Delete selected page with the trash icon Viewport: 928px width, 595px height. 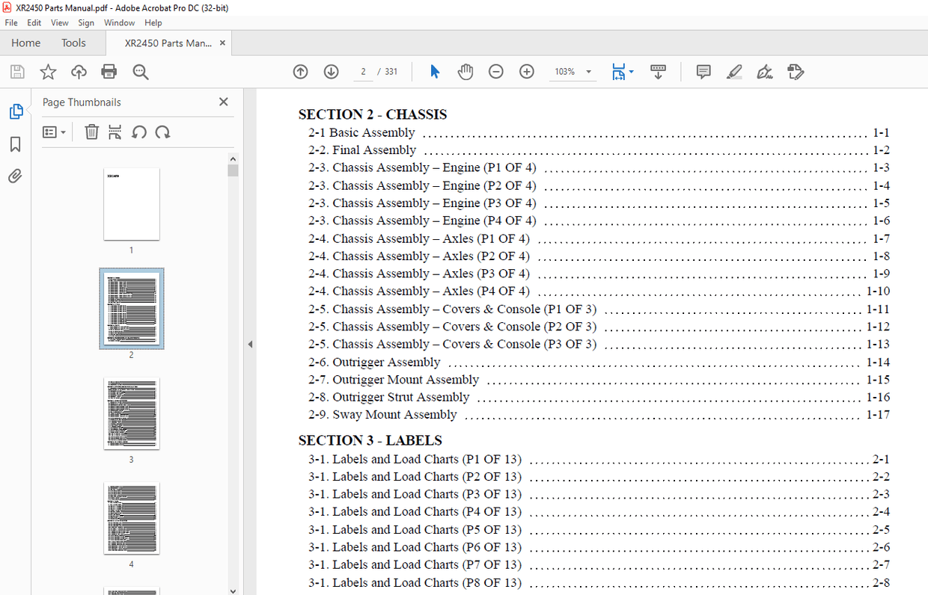(91, 132)
